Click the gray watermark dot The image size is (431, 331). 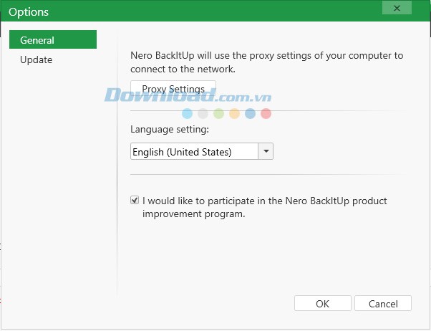[203, 113]
